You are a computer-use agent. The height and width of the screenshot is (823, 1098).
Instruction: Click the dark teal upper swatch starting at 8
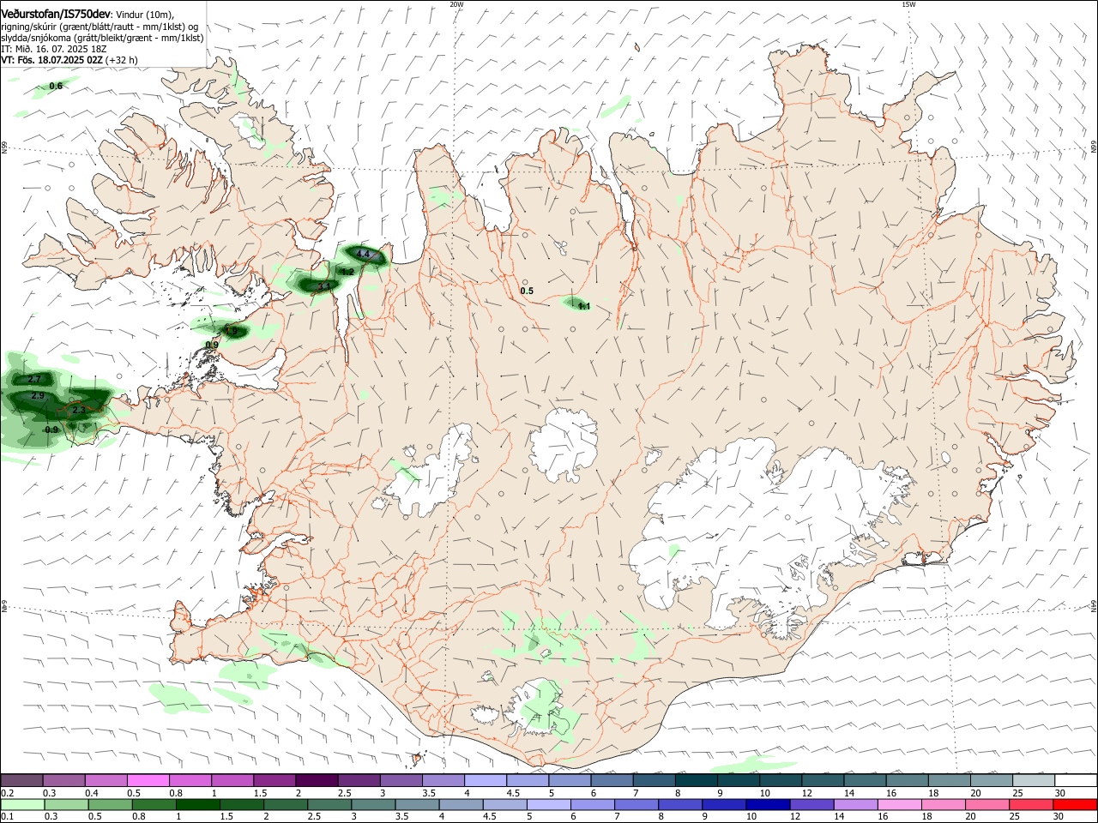coord(695,781)
